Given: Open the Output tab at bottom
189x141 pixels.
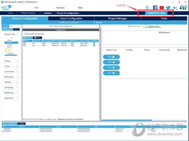Looking at the screenshot, I should 21,124.
